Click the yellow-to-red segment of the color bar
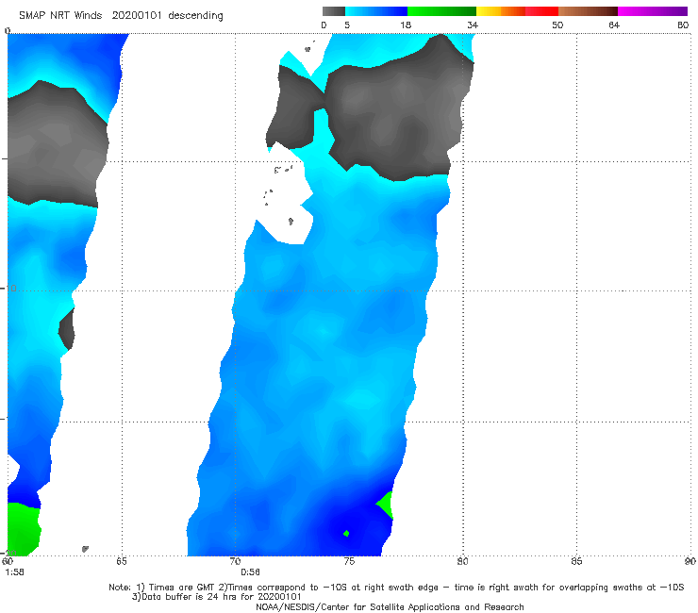The width and height of the screenshot is (698, 613). [x=517, y=11]
